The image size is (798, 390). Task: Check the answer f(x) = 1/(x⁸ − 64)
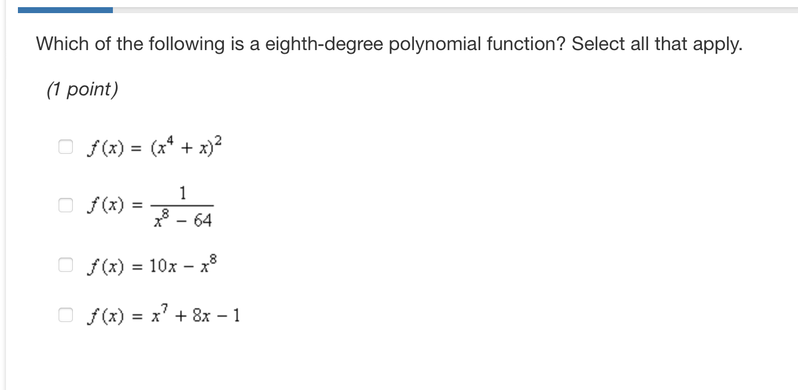pos(65,205)
